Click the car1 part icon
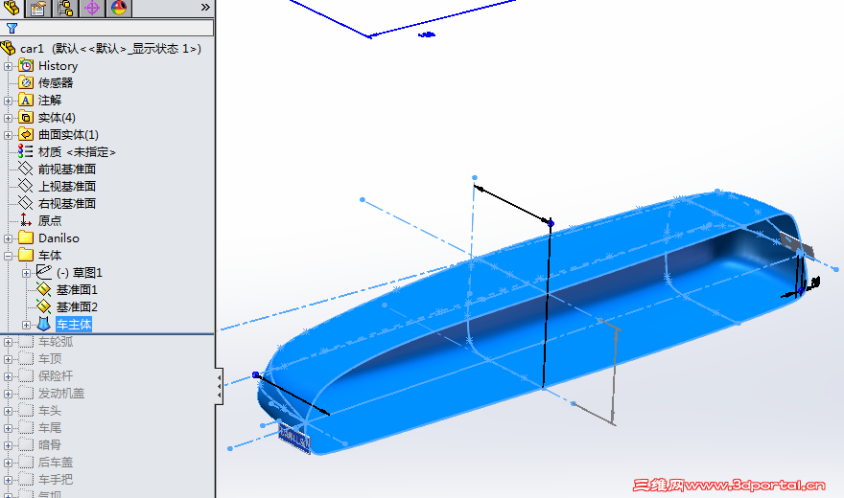 (x=8, y=48)
